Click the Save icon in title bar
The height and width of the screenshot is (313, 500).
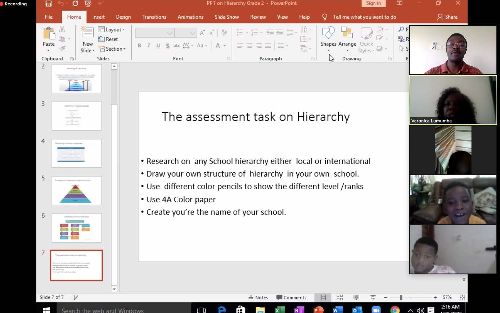49,4
